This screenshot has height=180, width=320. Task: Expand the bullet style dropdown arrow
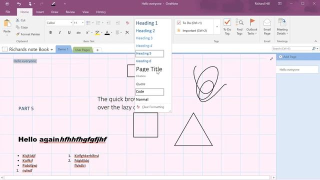pyautogui.click(x=93, y=22)
